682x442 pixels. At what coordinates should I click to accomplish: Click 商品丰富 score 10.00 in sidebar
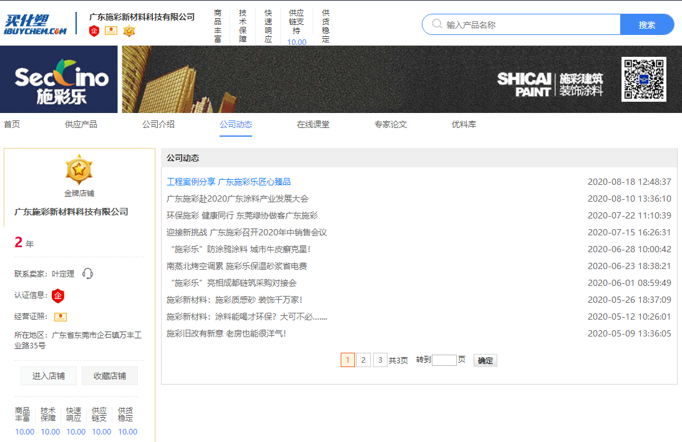(25, 432)
